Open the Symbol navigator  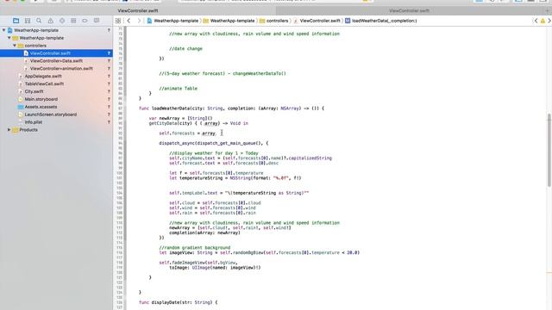(28, 21)
